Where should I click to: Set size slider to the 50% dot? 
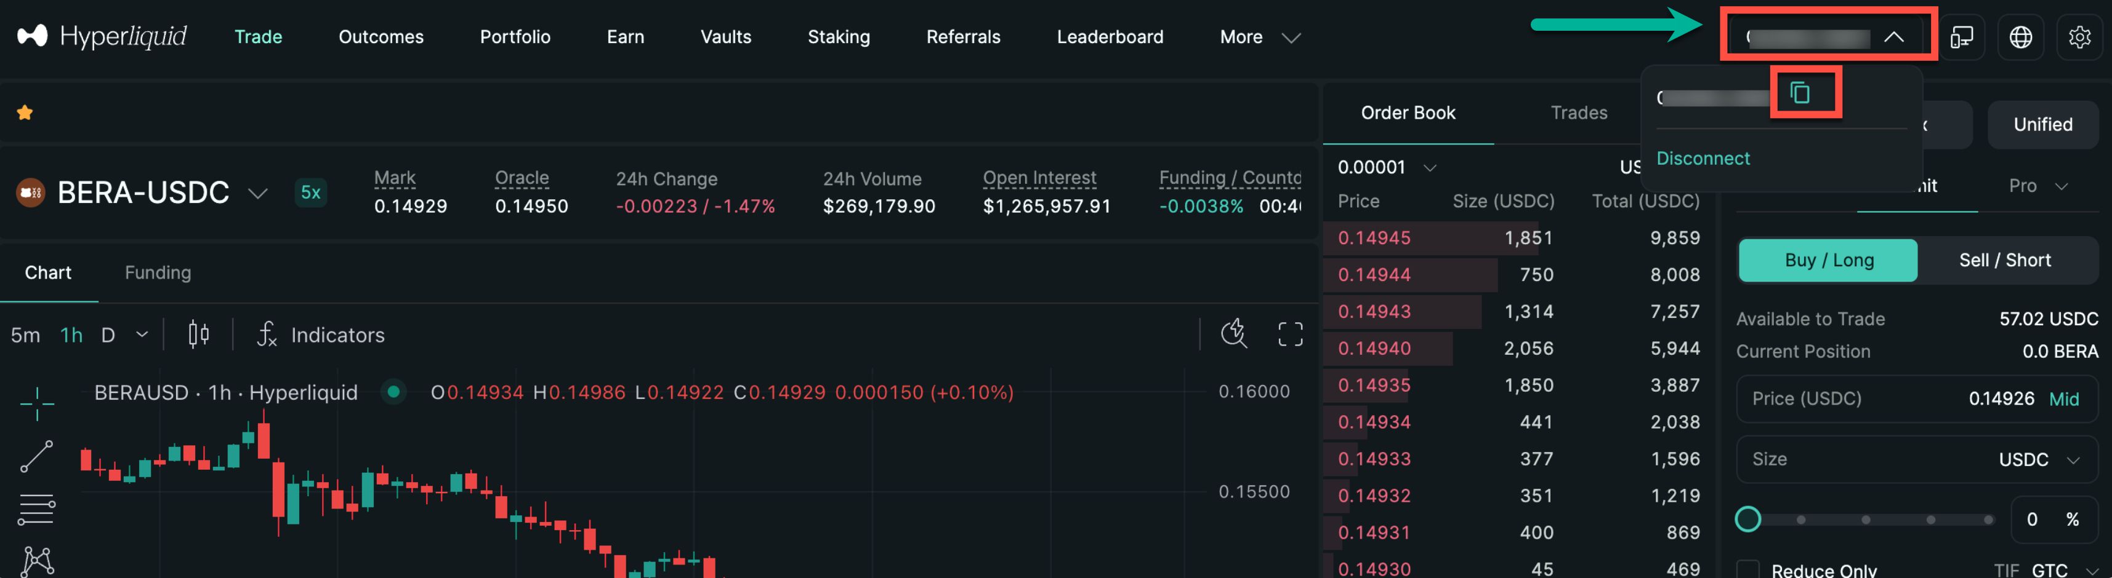[x=1865, y=520]
